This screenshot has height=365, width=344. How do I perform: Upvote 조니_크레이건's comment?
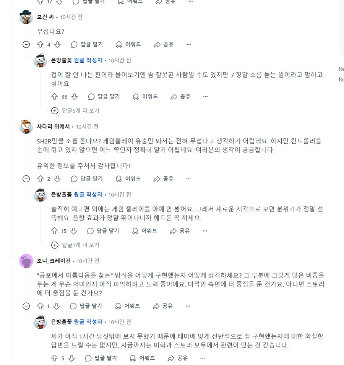click(x=40, y=306)
